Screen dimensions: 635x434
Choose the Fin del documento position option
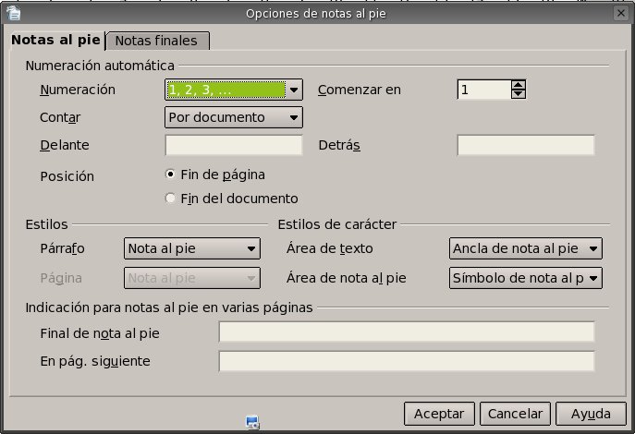point(170,198)
